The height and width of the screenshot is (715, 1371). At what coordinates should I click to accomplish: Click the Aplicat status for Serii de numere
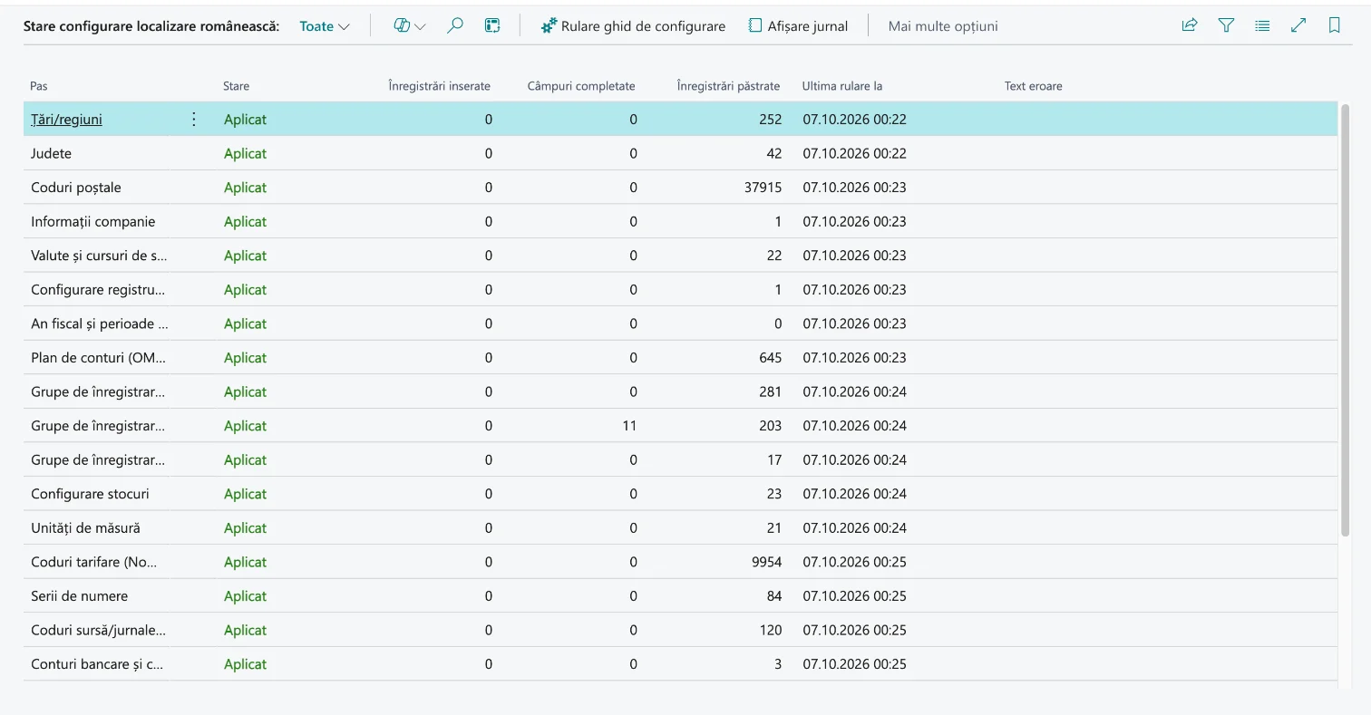[245, 596]
